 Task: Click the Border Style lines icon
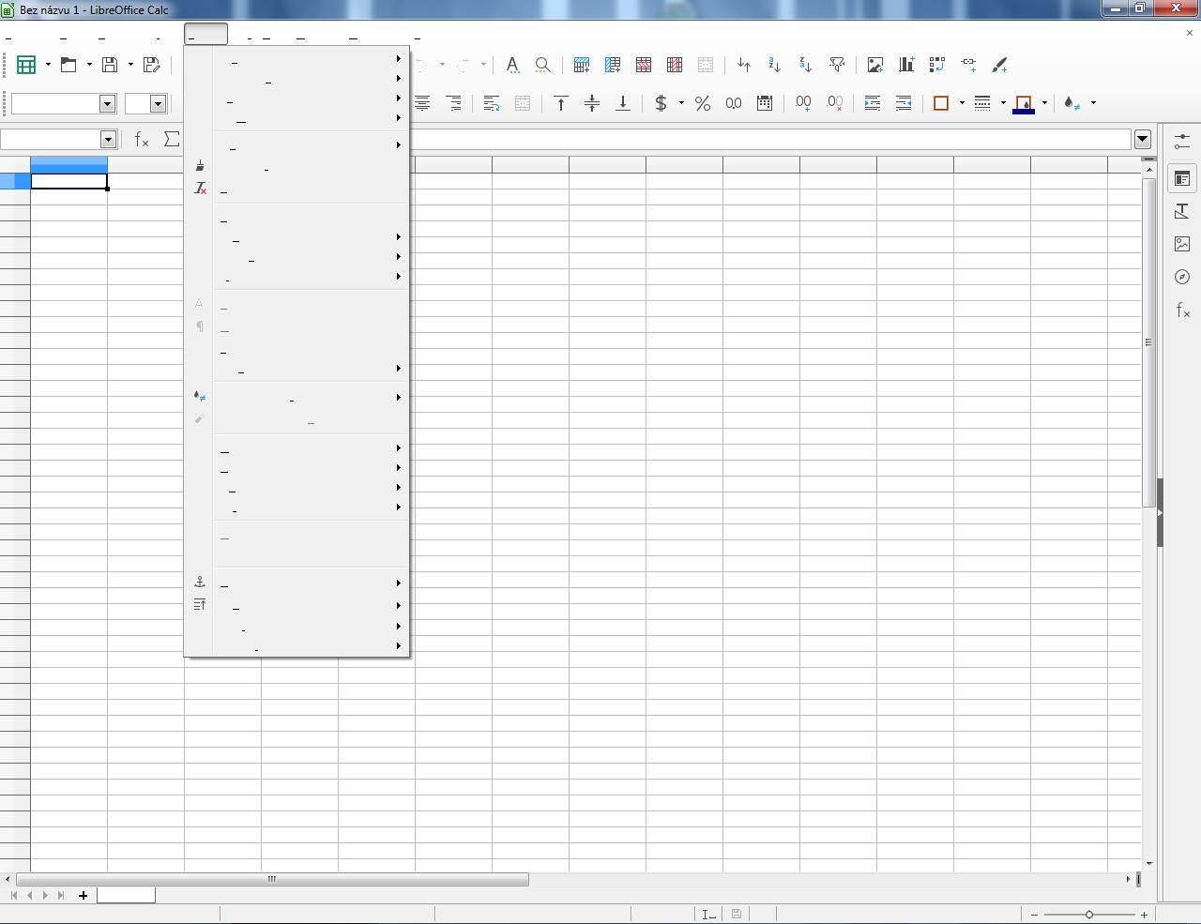click(982, 103)
